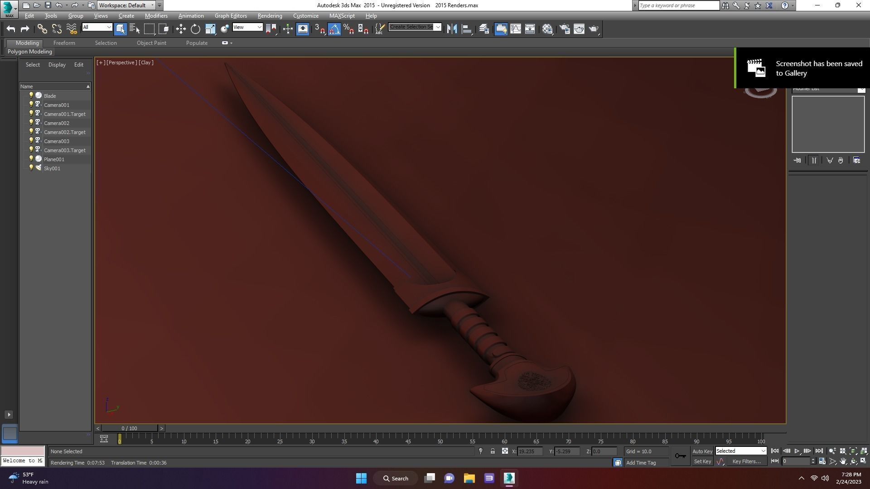Image resolution: width=870 pixels, height=489 pixels.
Task: Click the Go to End button
Action: click(819, 451)
